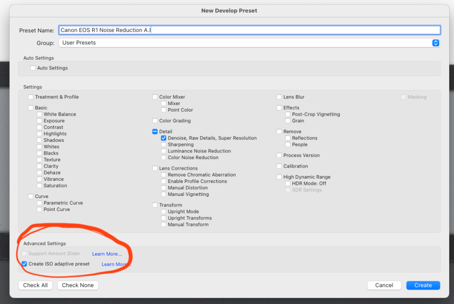Toggle the Detail group checkbox
This screenshot has width=454, height=304.
click(x=155, y=132)
